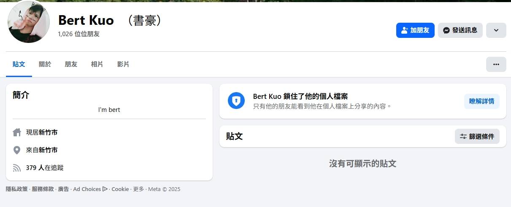Screen dimensions: 511x207
Task: Click the add friend person icon
Action: point(405,30)
